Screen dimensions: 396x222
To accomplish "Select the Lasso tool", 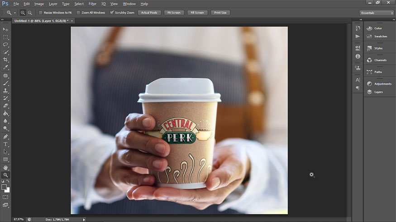I will click(x=5, y=45).
